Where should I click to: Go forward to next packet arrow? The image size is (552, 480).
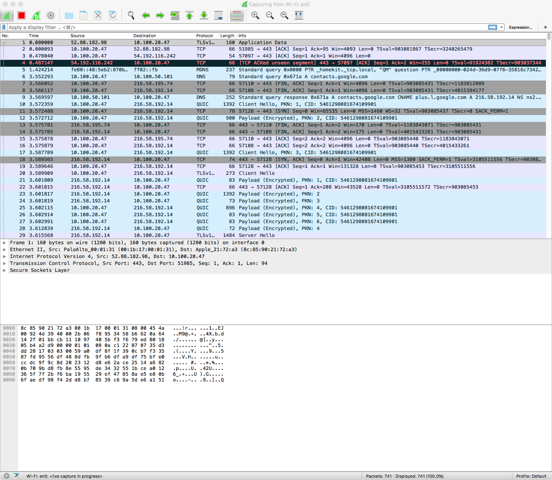(x=160, y=15)
